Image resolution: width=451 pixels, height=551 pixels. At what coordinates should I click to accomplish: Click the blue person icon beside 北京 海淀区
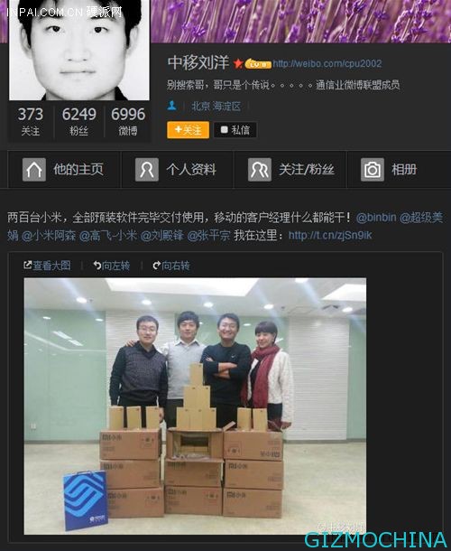[x=172, y=105]
